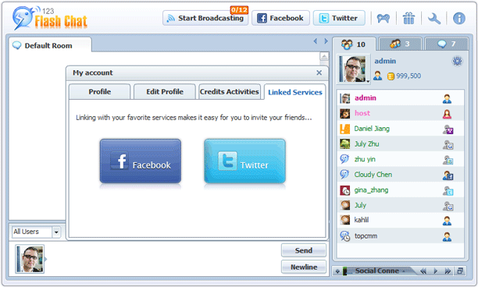Click the gold coins credits icon

(391, 76)
